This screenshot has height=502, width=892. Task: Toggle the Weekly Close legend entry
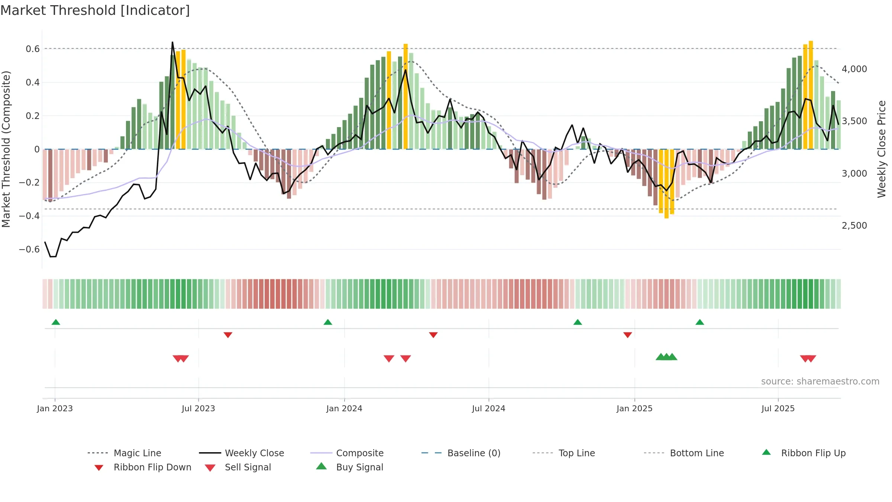coord(241,453)
